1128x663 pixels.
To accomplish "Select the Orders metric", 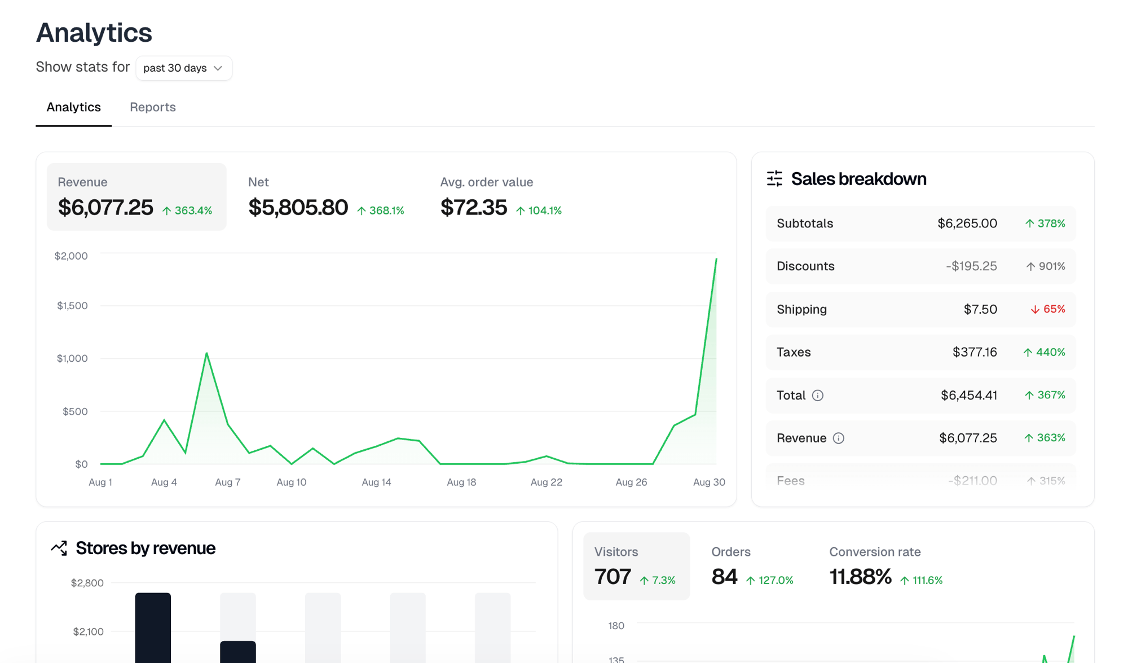I will click(x=752, y=566).
